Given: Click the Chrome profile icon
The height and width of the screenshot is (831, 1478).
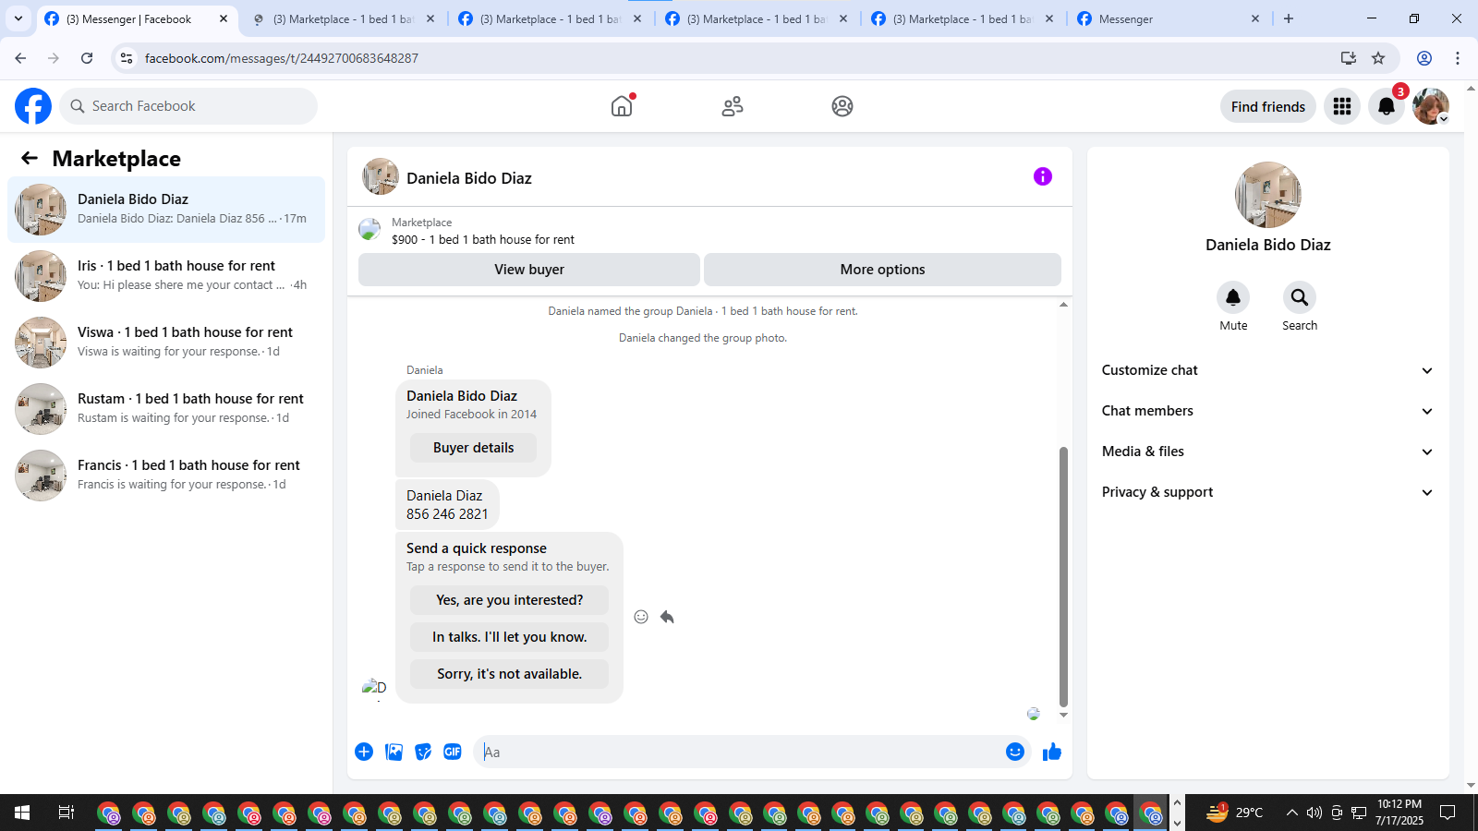Looking at the screenshot, I should tap(1424, 58).
